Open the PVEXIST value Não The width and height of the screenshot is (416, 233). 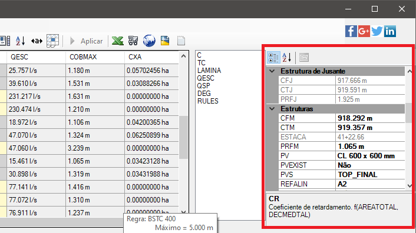(370, 165)
